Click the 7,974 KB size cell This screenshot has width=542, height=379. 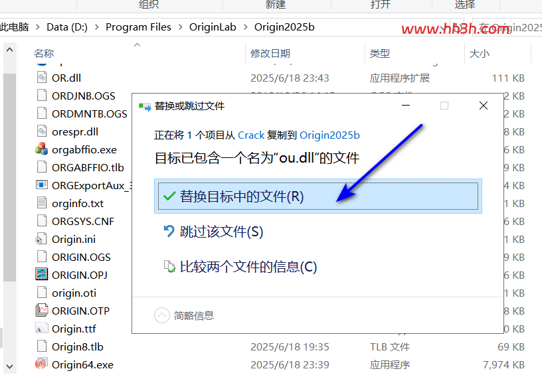(x=503, y=364)
